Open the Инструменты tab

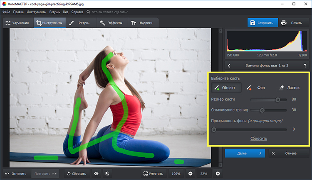pyautogui.click(x=49, y=23)
